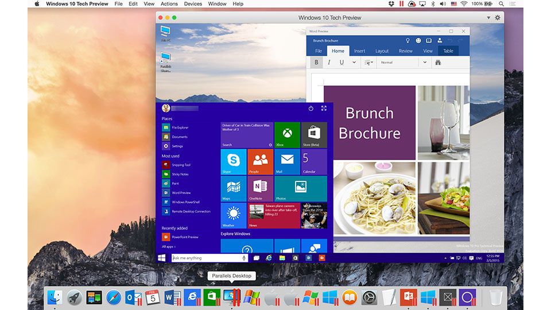Toggle Bold formatting in Word ribbon
Screen dimensions: 551x310
317,62
